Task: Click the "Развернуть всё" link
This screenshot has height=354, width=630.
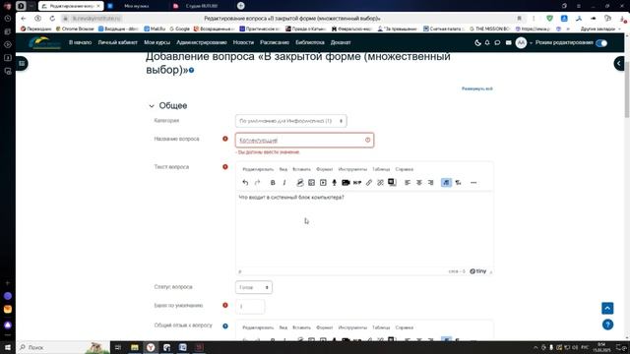Action: point(476,88)
